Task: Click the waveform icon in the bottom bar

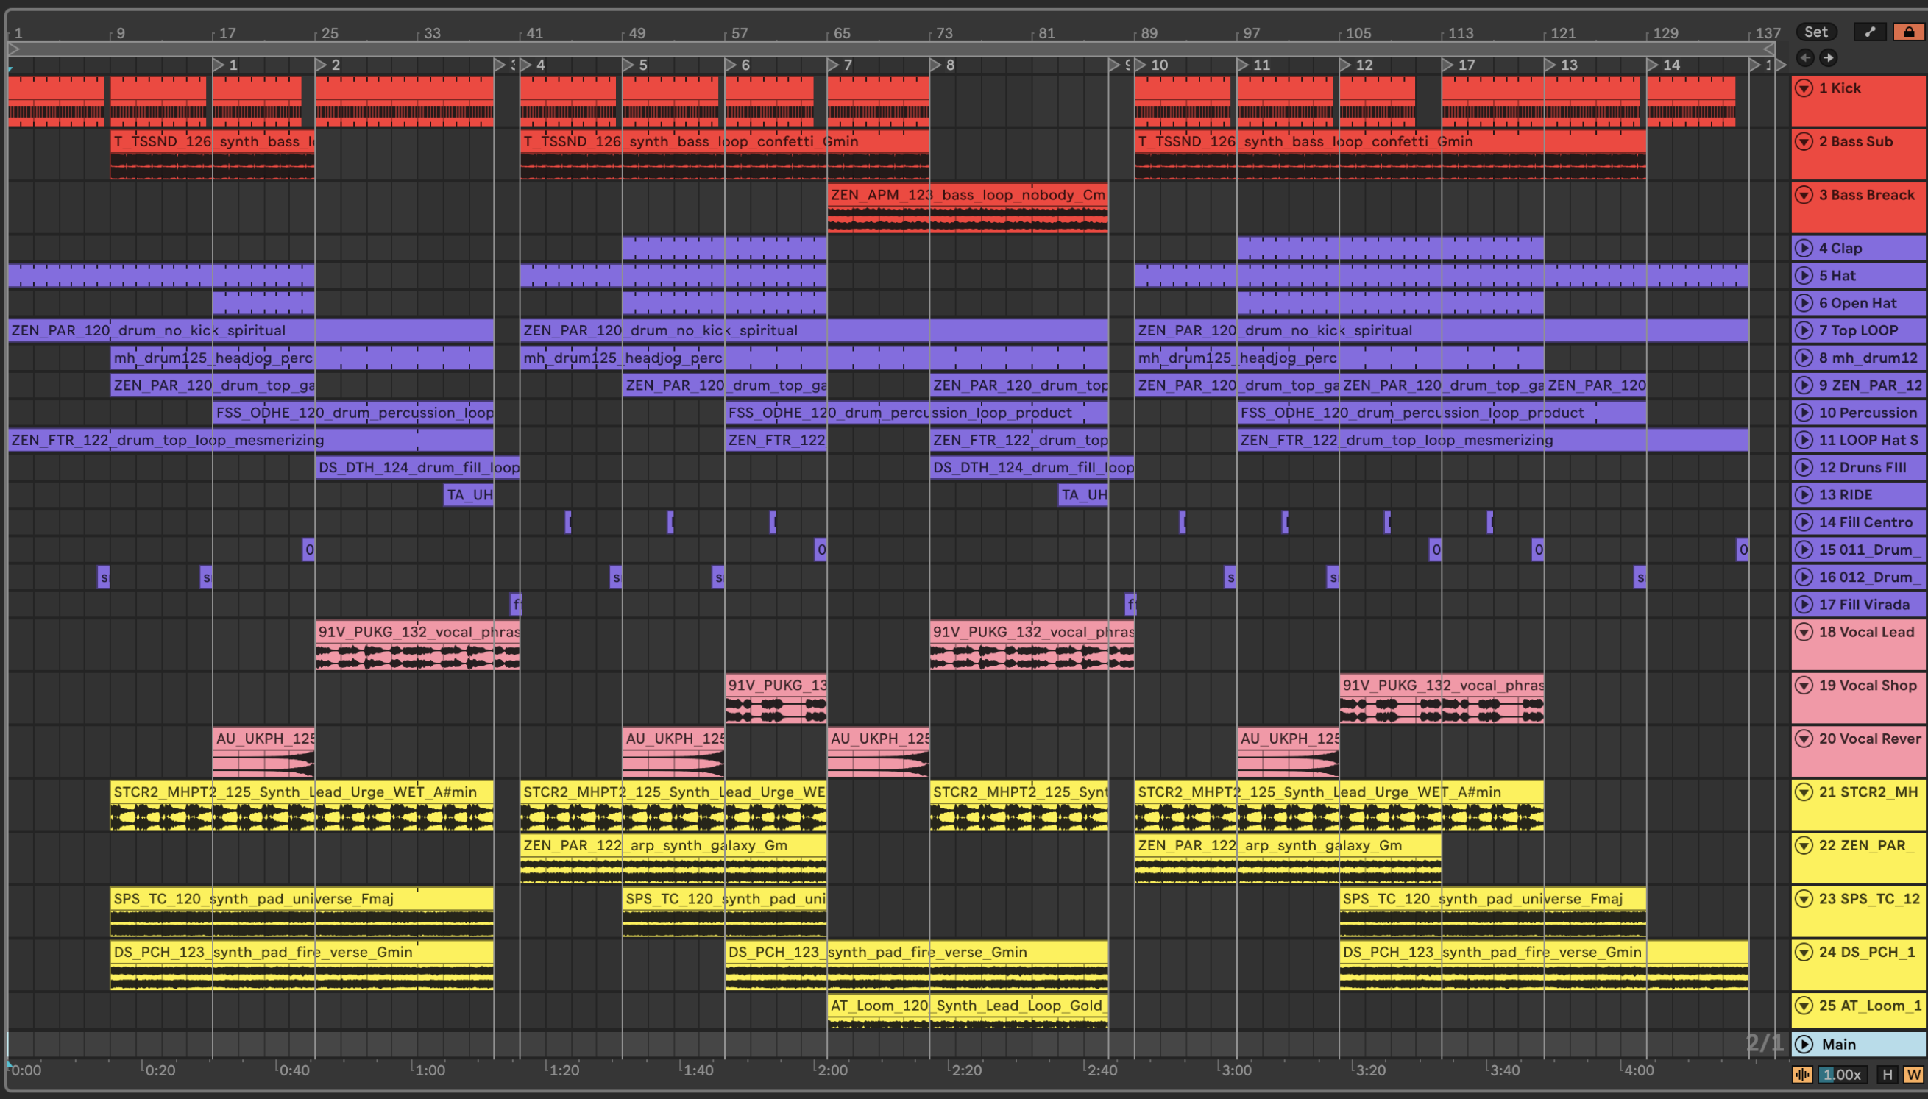Action: 1802,1074
